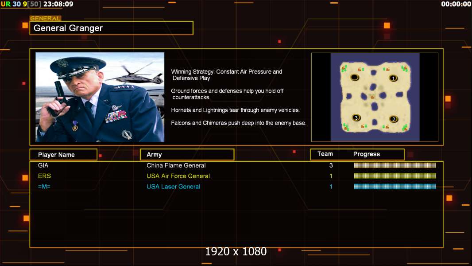This screenshot has height=266, width=472.
Task: Click the 1920 x 1080 resolution text
Action: point(236,251)
